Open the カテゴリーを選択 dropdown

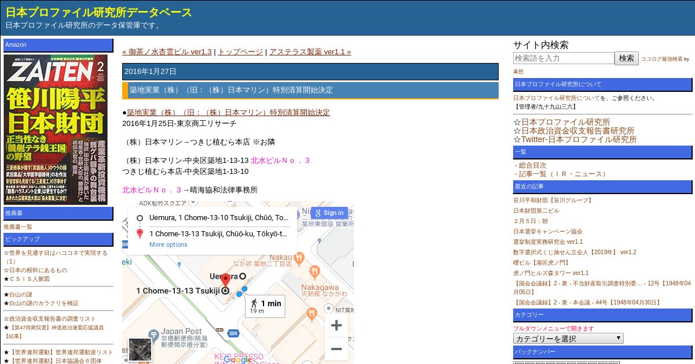(x=568, y=339)
